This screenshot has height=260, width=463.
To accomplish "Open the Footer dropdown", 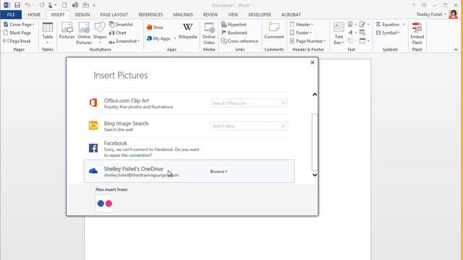I will (x=301, y=32).
